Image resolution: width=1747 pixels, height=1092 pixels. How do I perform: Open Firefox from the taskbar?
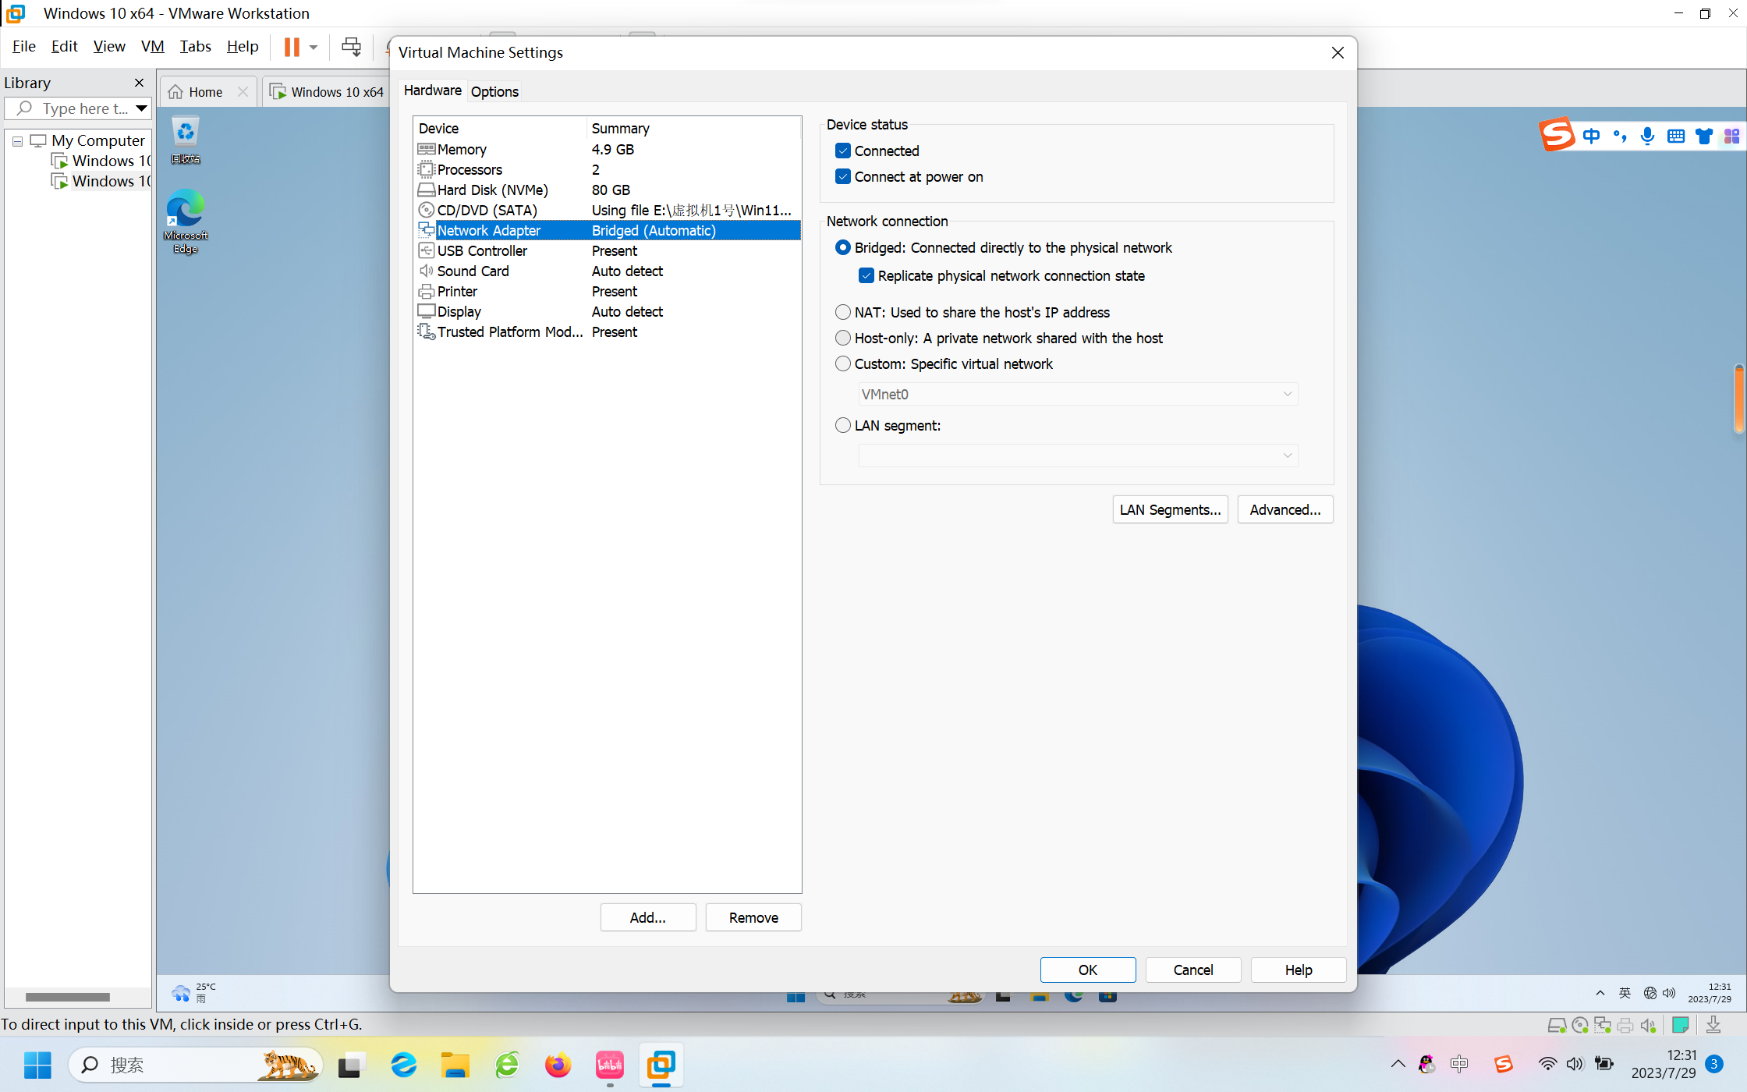(558, 1065)
